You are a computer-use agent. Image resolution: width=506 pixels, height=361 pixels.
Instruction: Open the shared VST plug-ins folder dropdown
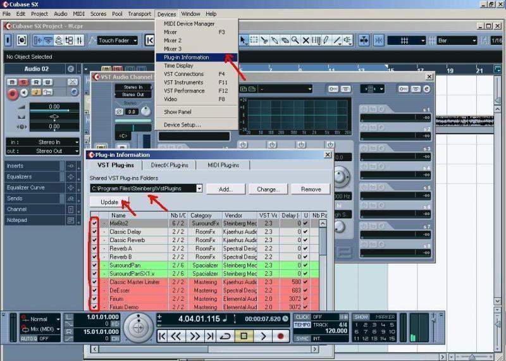pos(199,188)
